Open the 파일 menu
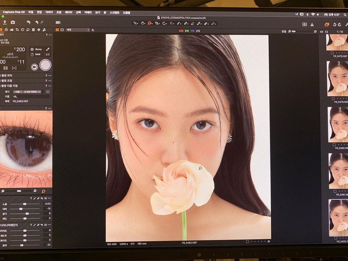Screen dimensions: 348x261 pos(31,12)
